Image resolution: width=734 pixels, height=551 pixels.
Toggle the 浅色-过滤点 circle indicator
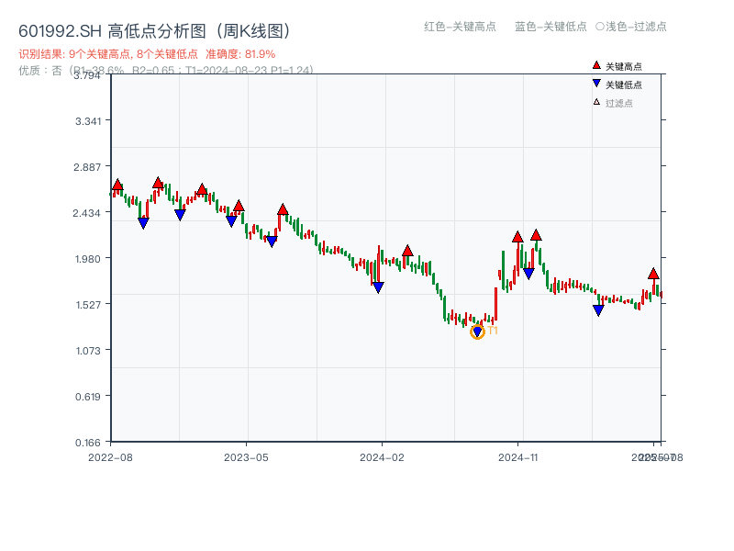coord(600,27)
